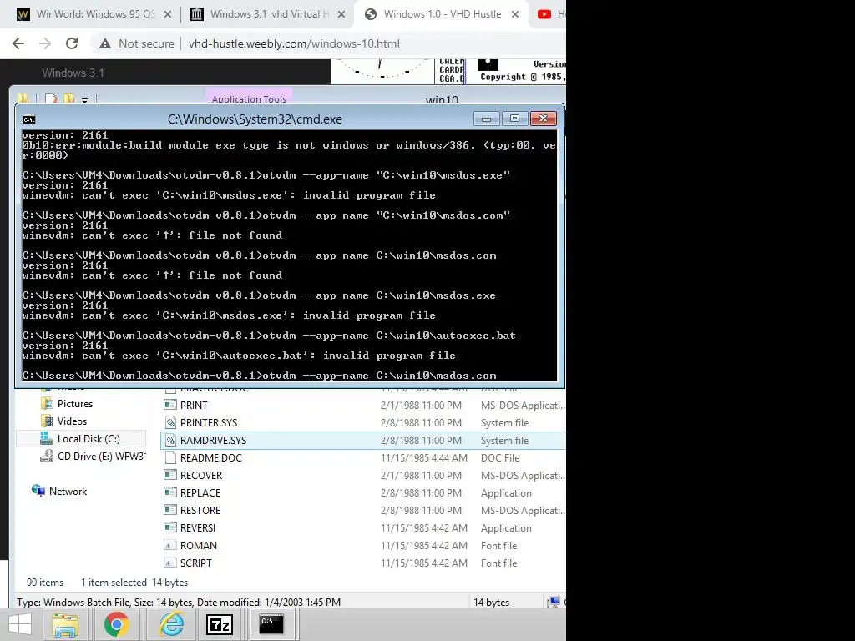Image resolution: width=855 pixels, height=641 pixels.
Task: Open Command Prompt from the taskbar
Action: 271,624
